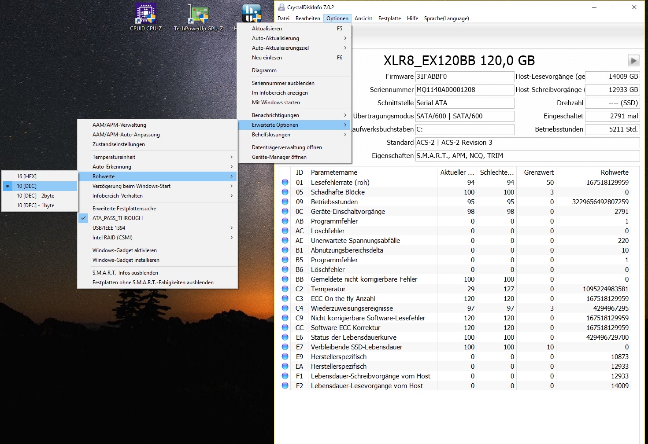Image resolution: width=648 pixels, height=444 pixels.
Task: Open the Sprache(Language) menu
Action: pyautogui.click(x=446, y=18)
